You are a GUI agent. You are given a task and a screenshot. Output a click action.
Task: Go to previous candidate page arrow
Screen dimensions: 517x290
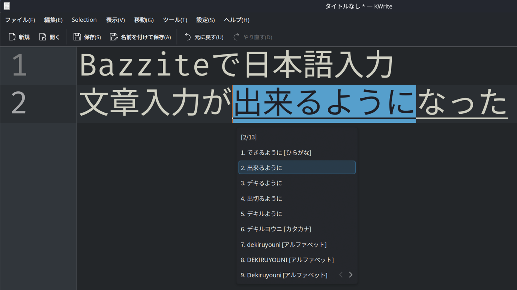(341, 275)
